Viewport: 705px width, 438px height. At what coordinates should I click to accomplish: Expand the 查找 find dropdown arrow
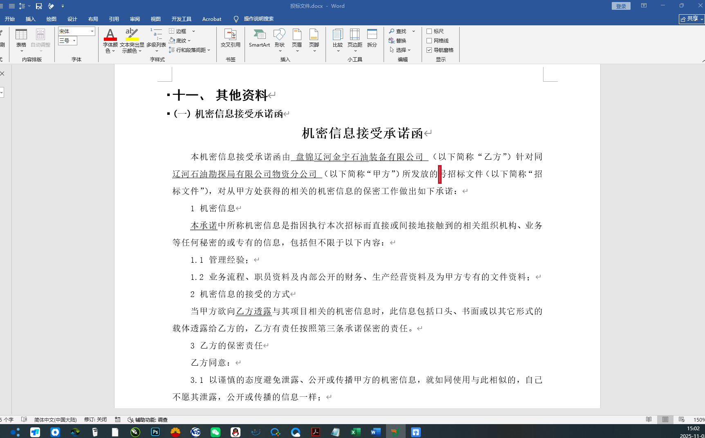click(413, 31)
